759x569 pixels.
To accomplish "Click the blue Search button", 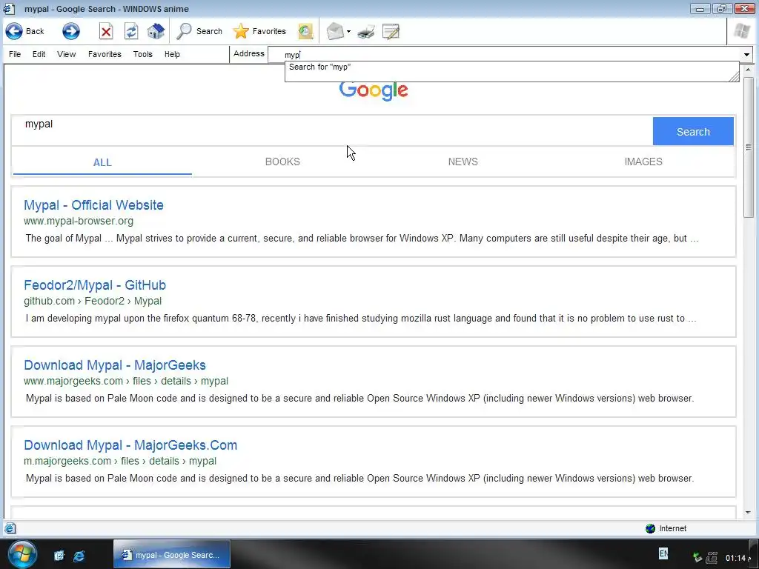I will (x=693, y=131).
